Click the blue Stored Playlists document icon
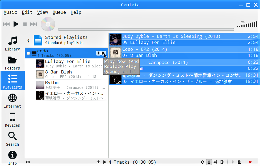This screenshot has height=166, width=260. (x=38, y=40)
